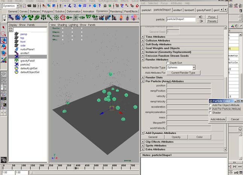Open the emitter1 attribute tab
The image size is (243, 175).
tap(178, 10)
